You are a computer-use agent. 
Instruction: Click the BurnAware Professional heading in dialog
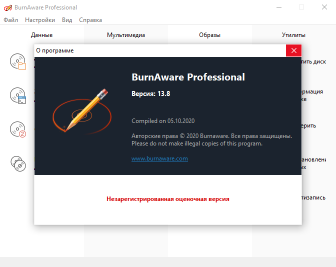[x=188, y=77]
